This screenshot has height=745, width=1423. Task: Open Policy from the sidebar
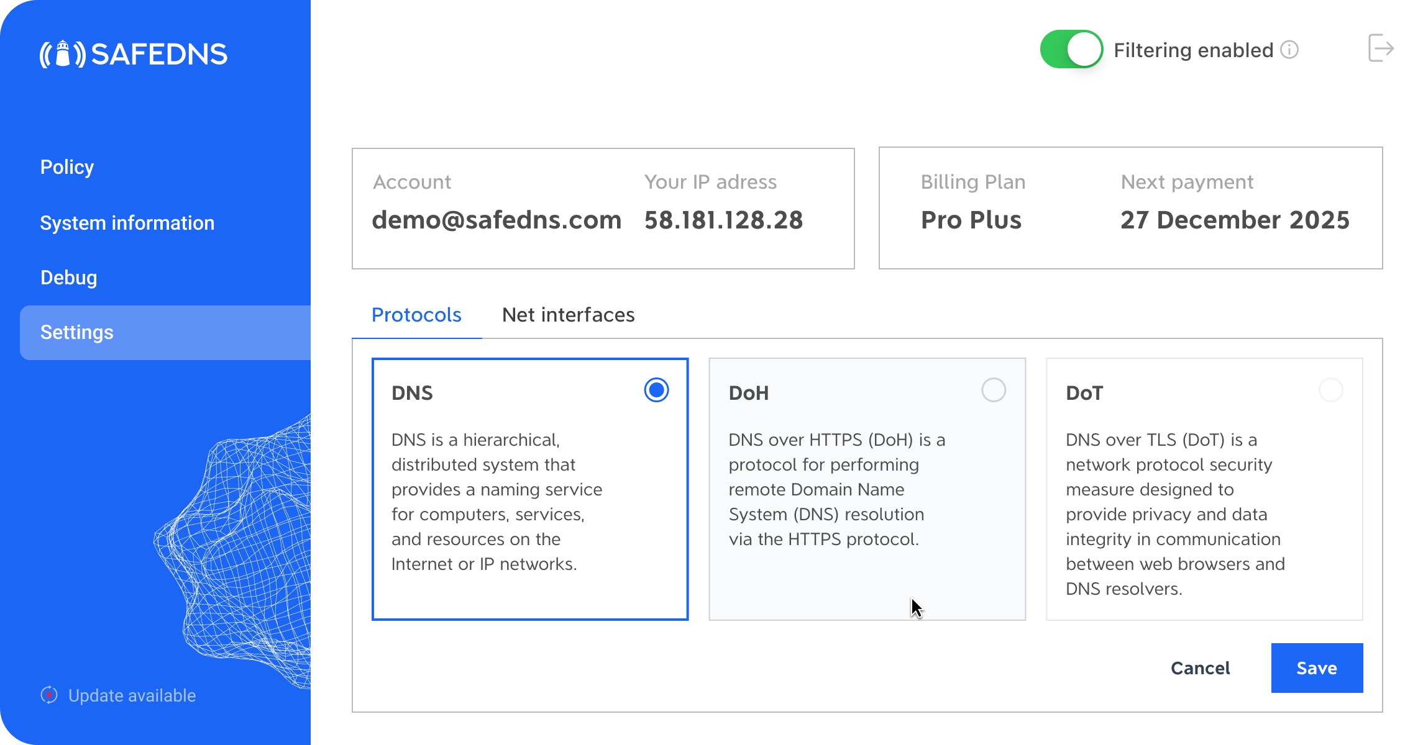click(x=66, y=166)
